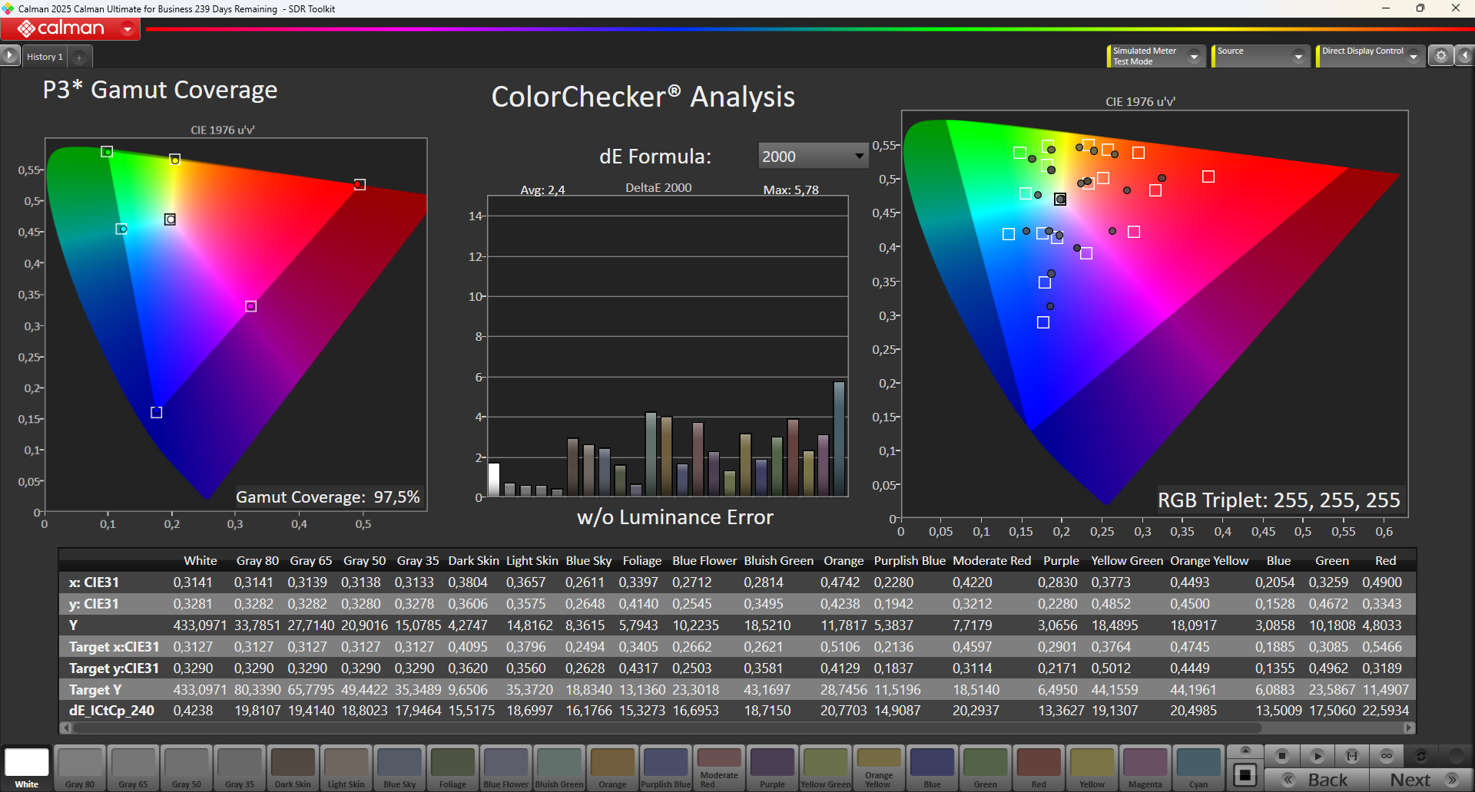
Task: Select the Yellow patch
Action: pos(1092,767)
